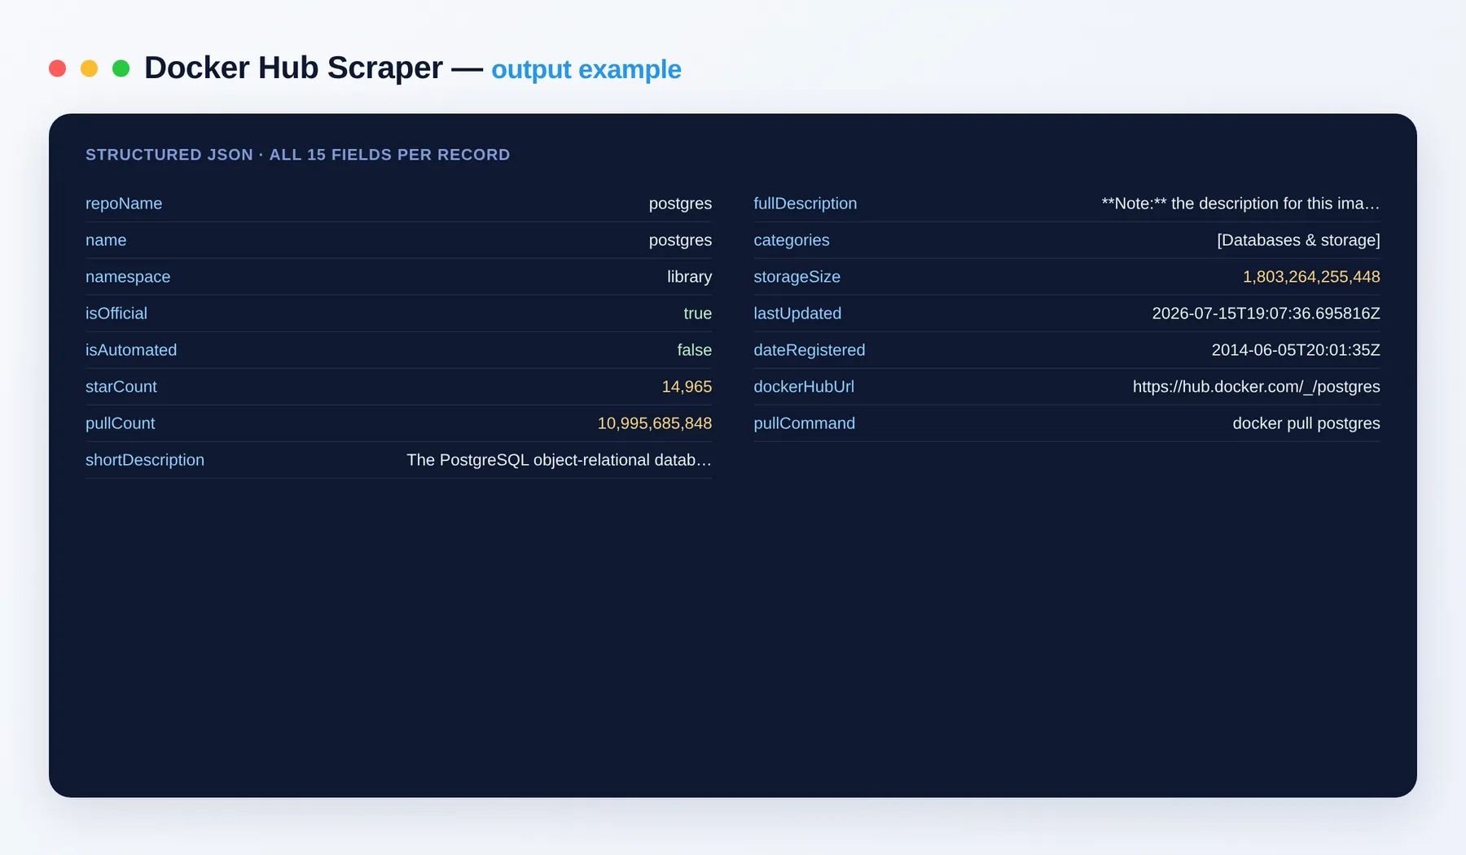This screenshot has width=1466, height=855.
Task: Click the 'lastUpdated' field label
Action: (797, 313)
